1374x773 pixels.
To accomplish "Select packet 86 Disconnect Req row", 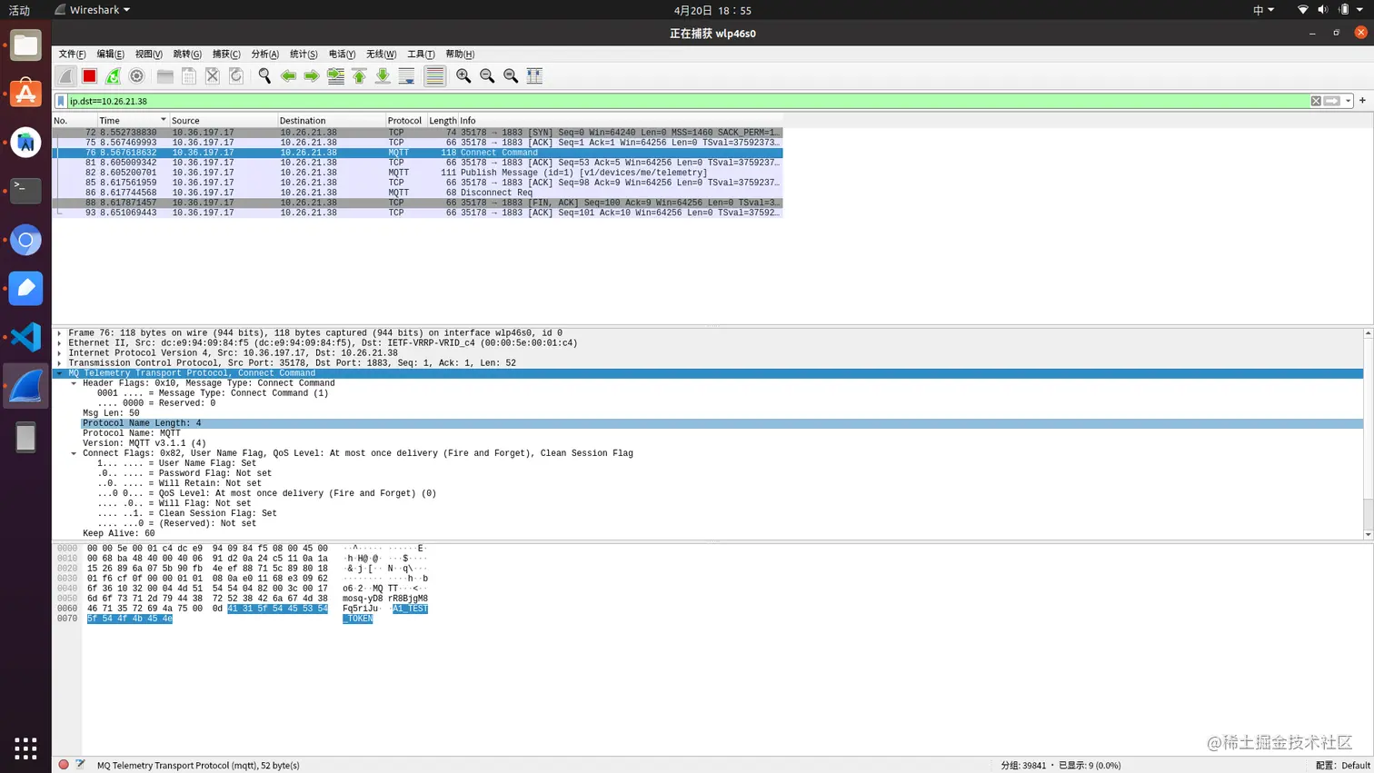I will point(417,193).
